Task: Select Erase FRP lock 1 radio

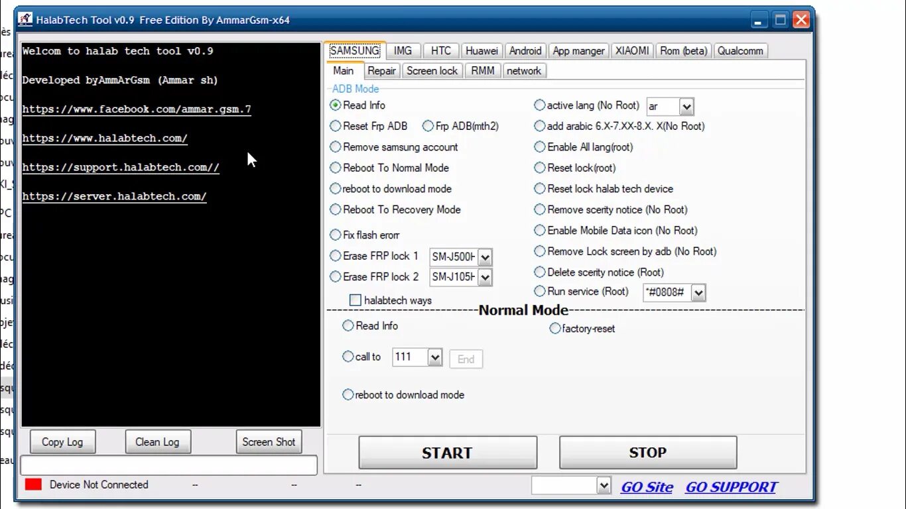Action: point(336,255)
